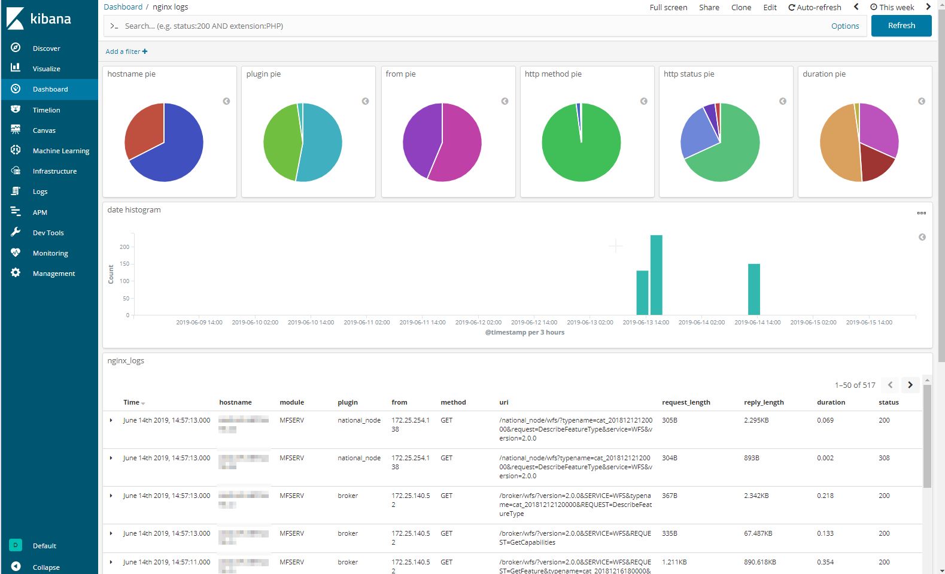This screenshot has width=945, height=574.
Task: Open the This week time picker
Action: coord(892,7)
